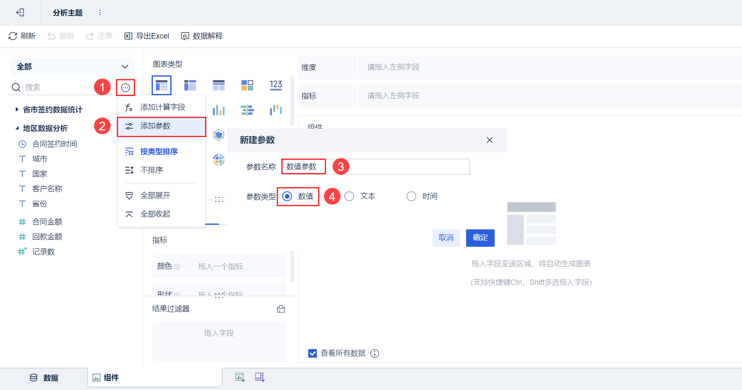Select the grouped table chart type

click(x=162, y=85)
